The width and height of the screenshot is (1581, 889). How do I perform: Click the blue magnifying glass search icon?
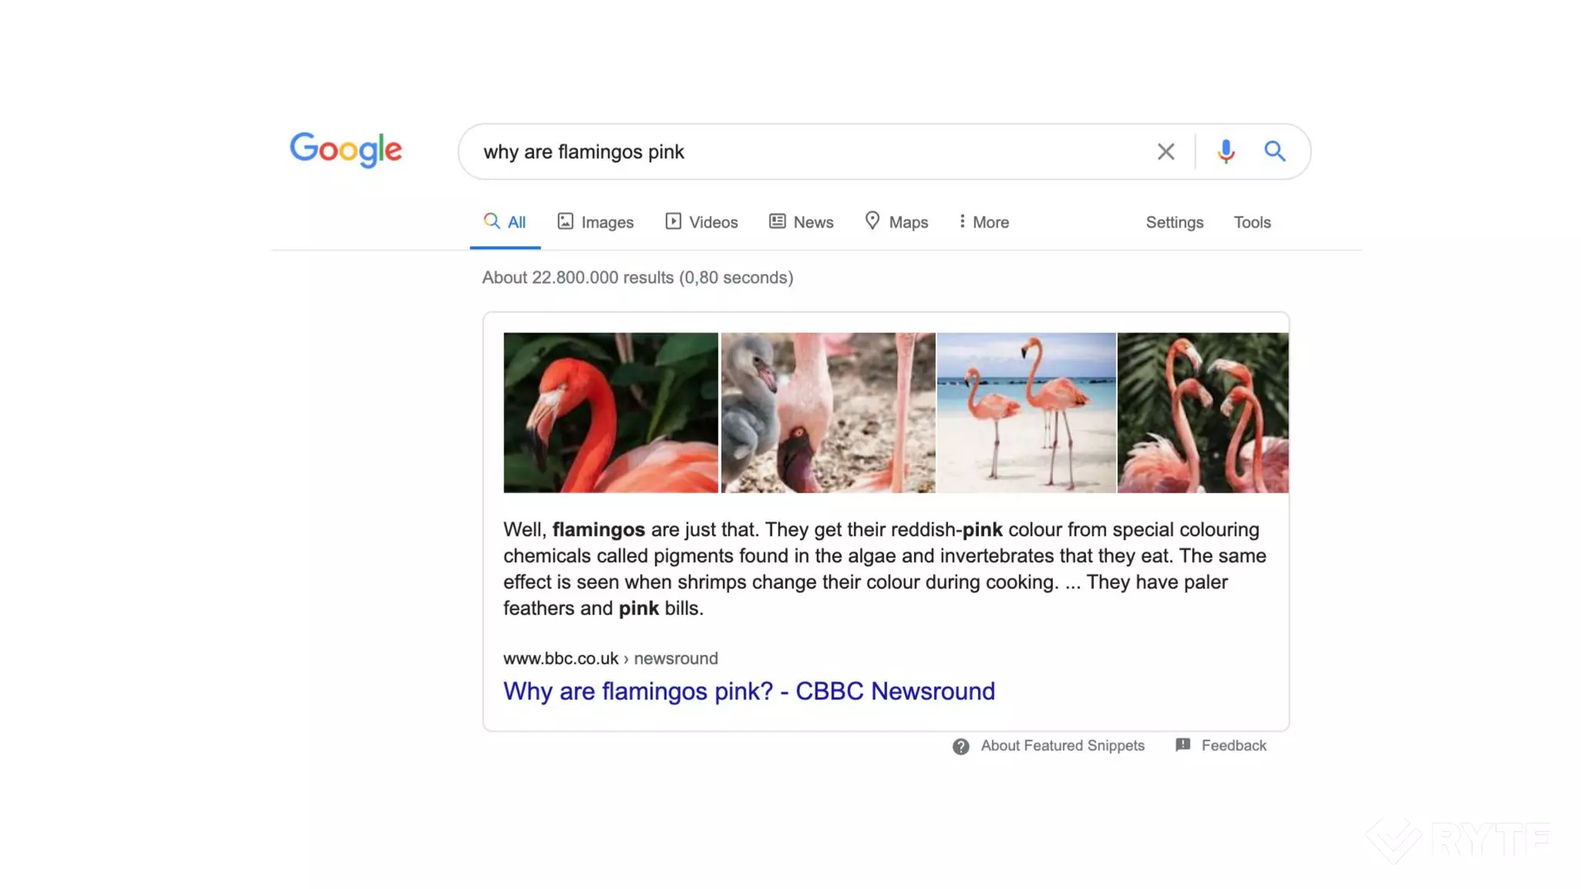(1275, 151)
